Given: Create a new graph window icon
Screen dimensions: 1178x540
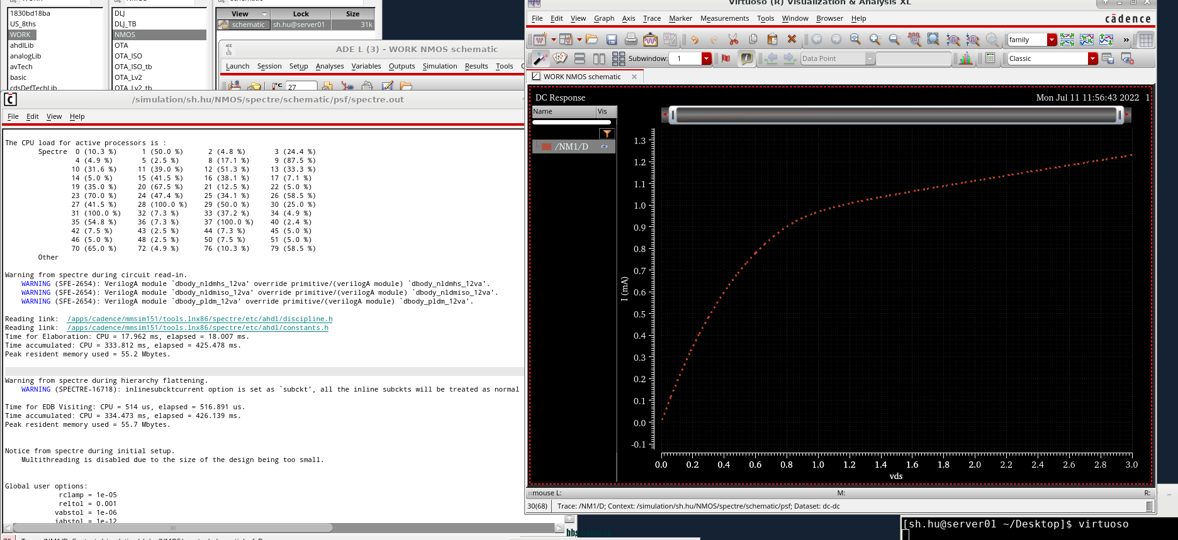Looking at the screenshot, I should pos(540,40).
